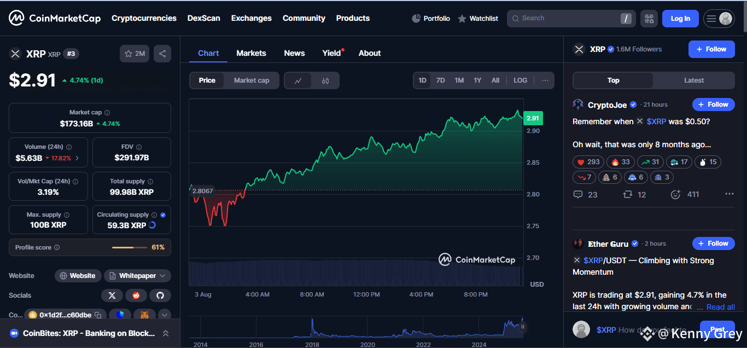This screenshot has width=747, height=348.
Task: Click the heart reaction with 293
Action: point(588,162)
